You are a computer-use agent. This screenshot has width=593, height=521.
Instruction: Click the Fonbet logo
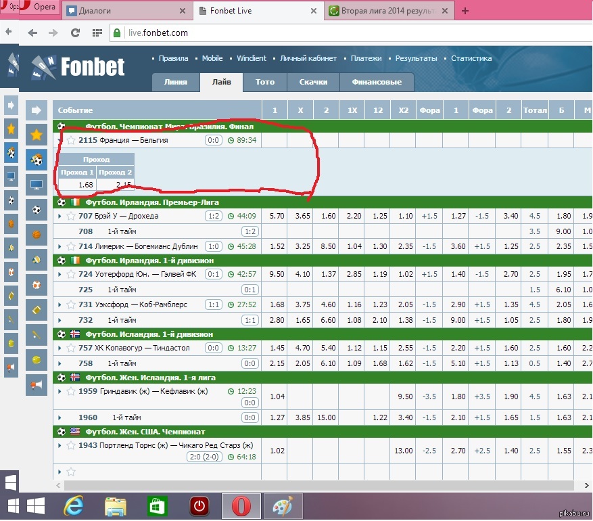(78, 67)
